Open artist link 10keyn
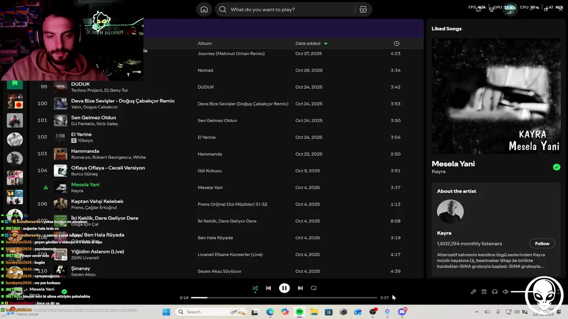 tap(85, 140)
